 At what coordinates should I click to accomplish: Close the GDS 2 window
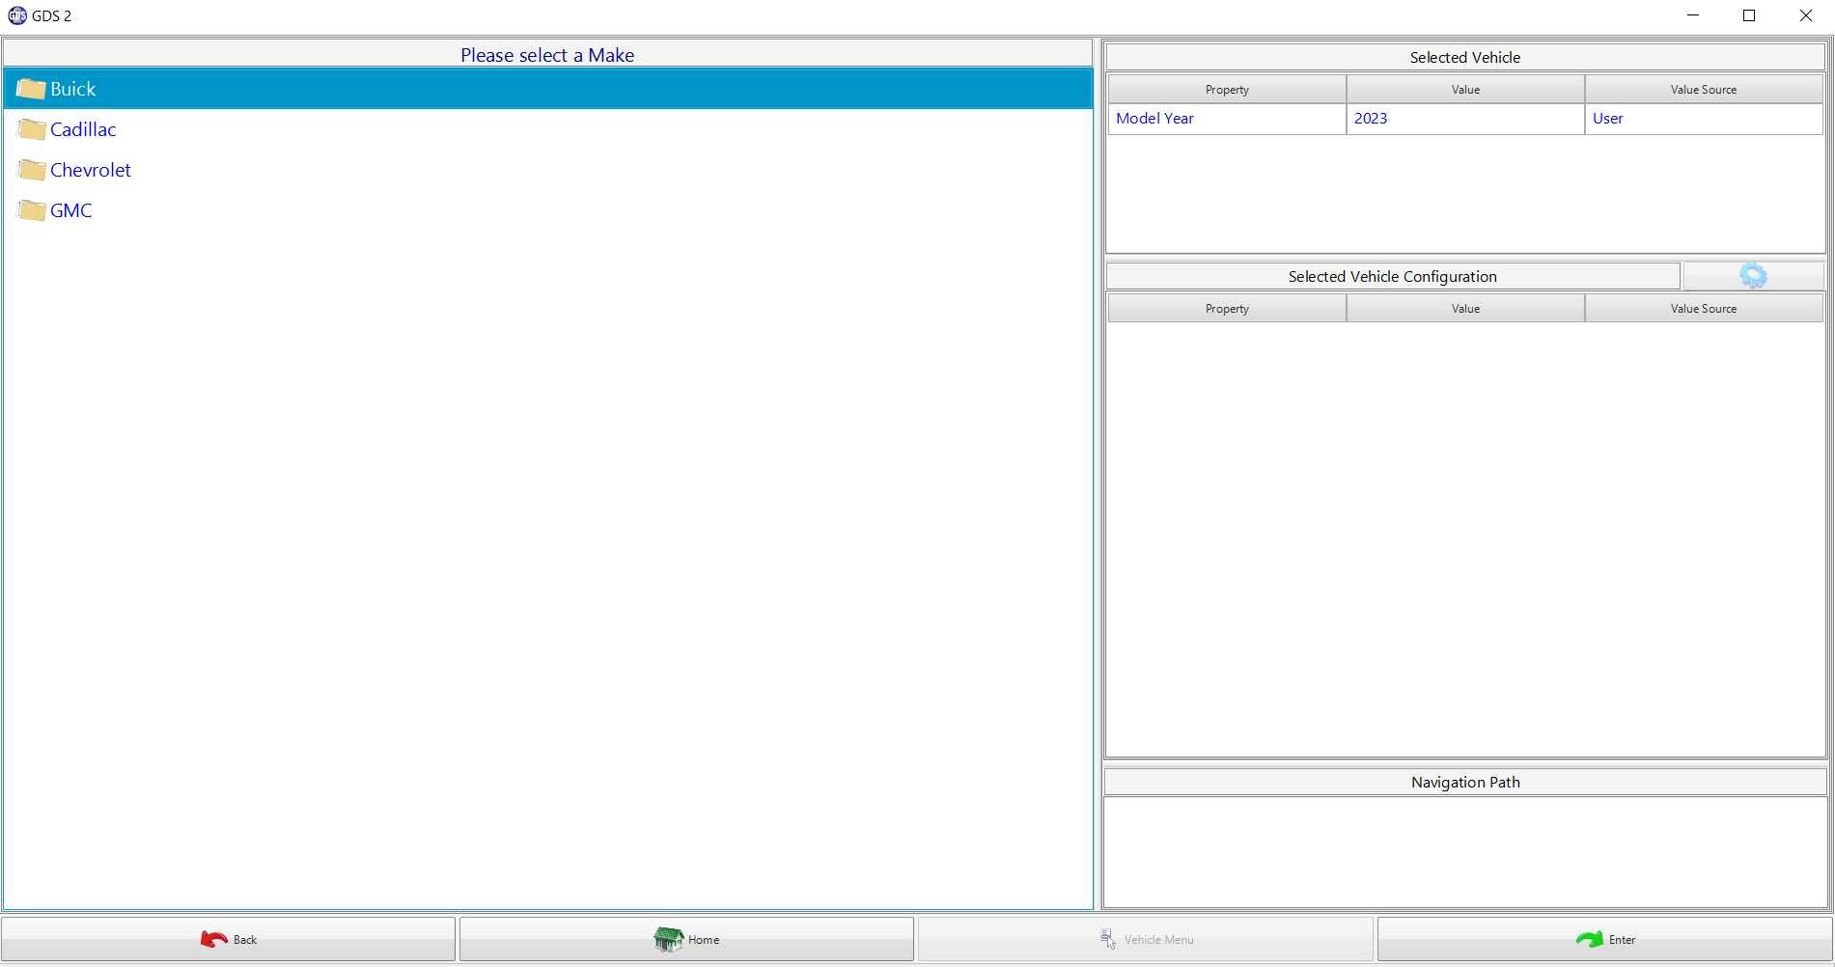1805,15
